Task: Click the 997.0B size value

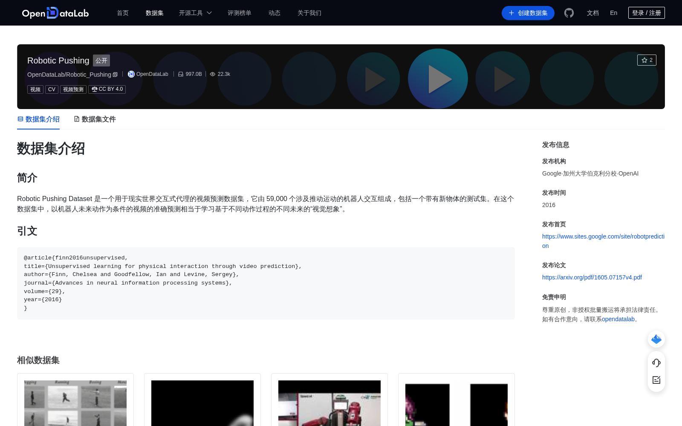Action: (x=194, y=74)
